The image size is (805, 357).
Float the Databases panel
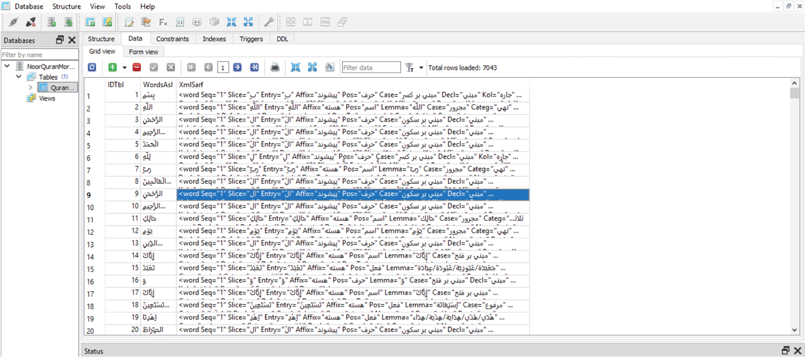60,40
